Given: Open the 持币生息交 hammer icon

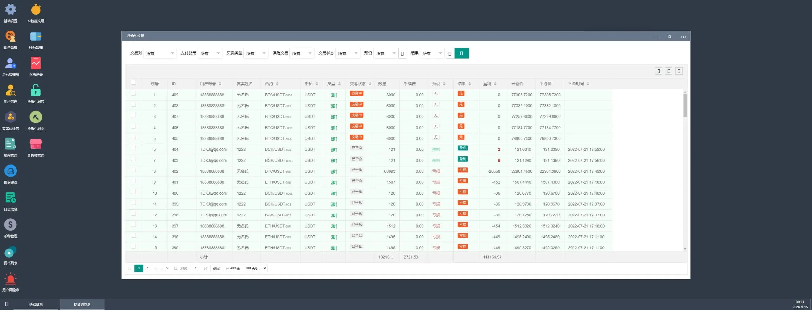Looking at the screenshot, I should 36,117.
